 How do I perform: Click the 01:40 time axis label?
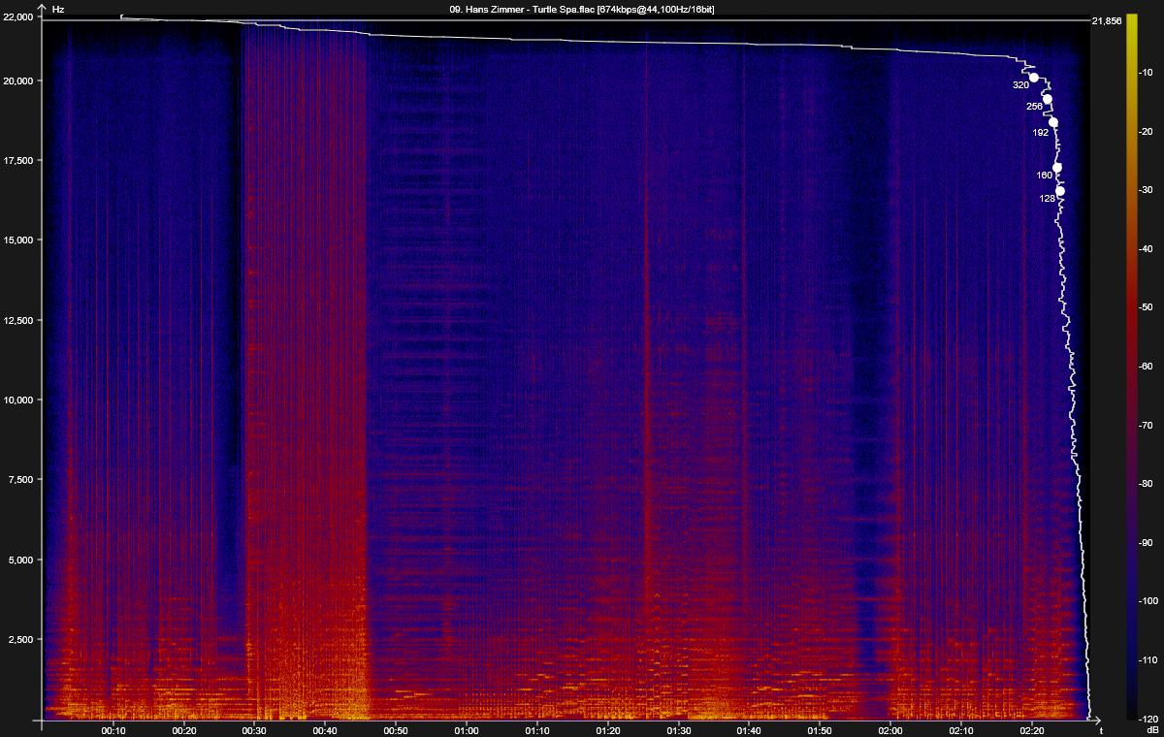(x=749, y=729)
